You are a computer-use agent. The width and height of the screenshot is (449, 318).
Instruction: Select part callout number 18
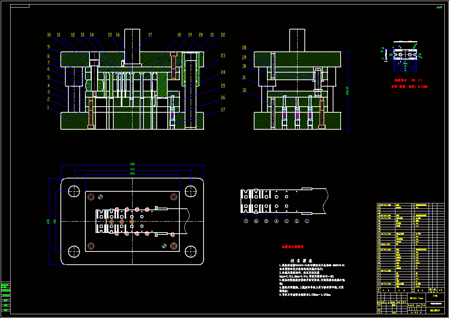click(x=179, y=35)
